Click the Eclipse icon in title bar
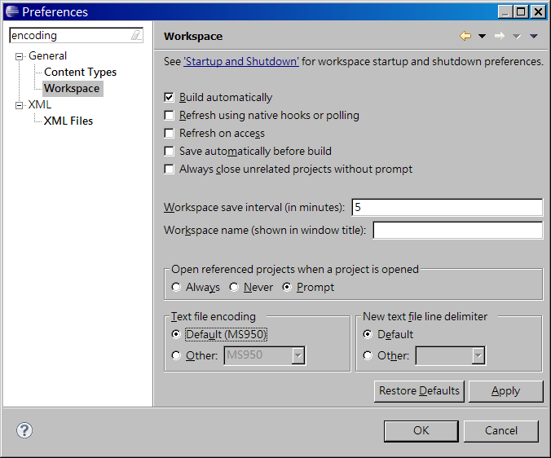The height and width of the screenshot is (458, 551). tap(11, 11)
